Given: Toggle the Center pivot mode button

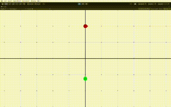Looking at the screenshot, I should pyautogui.click(x=30, y=4).
